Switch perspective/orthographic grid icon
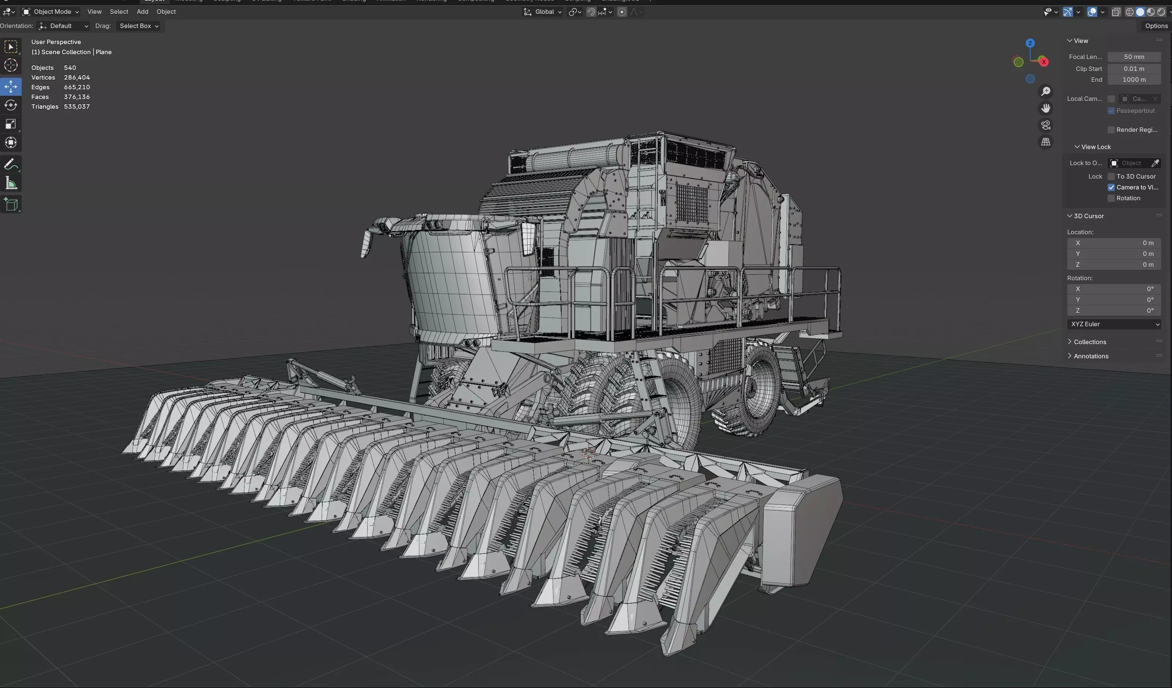 pos(1046,142)
